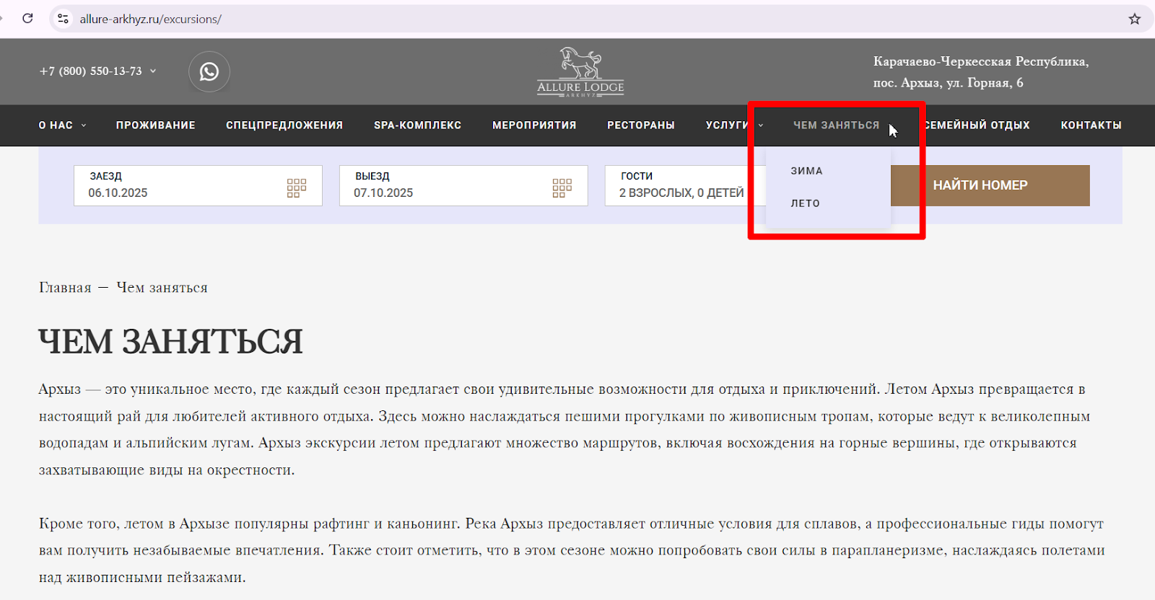Follow the Главная breadcrumb link
This screenshot has width=1155, height=600.
click(65, 288)
